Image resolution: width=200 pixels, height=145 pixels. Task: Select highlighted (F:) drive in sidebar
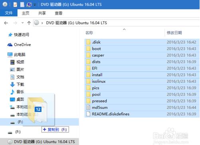[x=40, y=122]
